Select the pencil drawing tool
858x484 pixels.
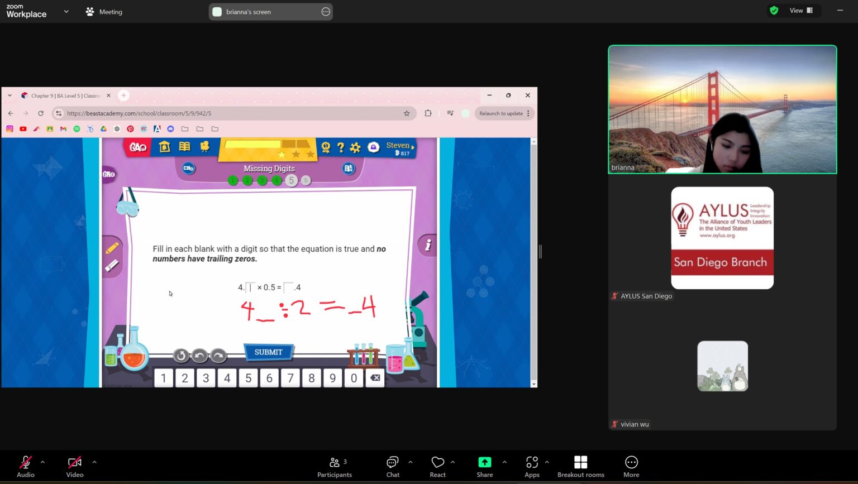tap(112, 247)
